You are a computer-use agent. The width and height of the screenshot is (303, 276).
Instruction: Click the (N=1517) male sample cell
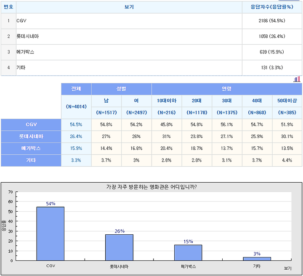(106, 113)
